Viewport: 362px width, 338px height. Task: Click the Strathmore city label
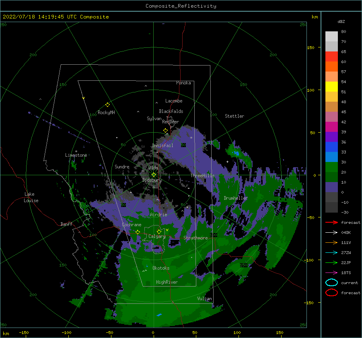[195, 238]
